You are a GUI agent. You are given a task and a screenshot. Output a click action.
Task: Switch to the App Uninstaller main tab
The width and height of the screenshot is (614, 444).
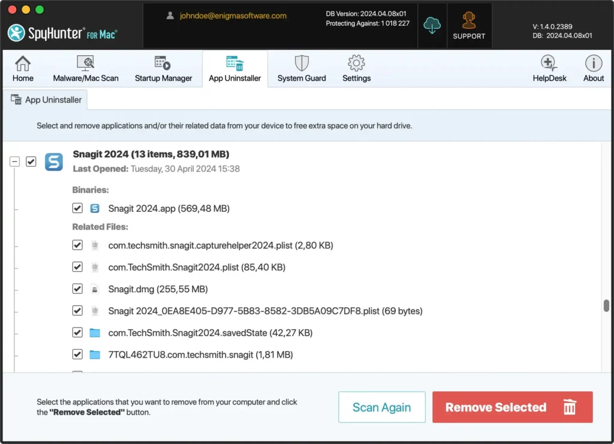click(x=235, y=68)
